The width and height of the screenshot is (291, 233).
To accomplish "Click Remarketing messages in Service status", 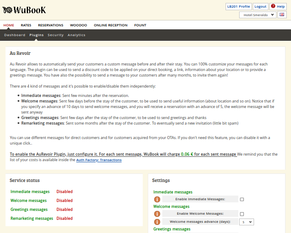I will point(32,218).
